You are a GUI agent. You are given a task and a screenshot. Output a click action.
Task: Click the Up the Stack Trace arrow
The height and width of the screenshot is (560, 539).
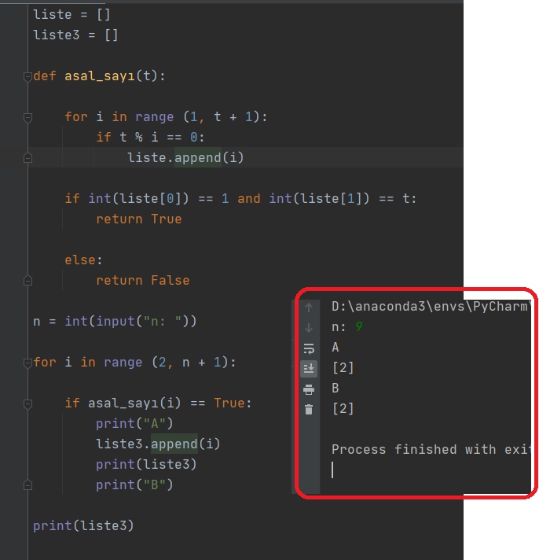click(309, 308)
